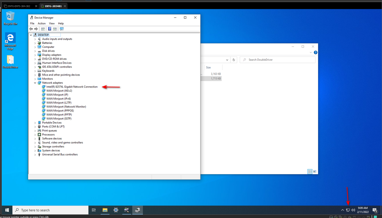Viewport: 382px width, 218px height.
Task: Select Intel(R) 82574L Gigabit Network Connection
Action: tap(72, 87)
